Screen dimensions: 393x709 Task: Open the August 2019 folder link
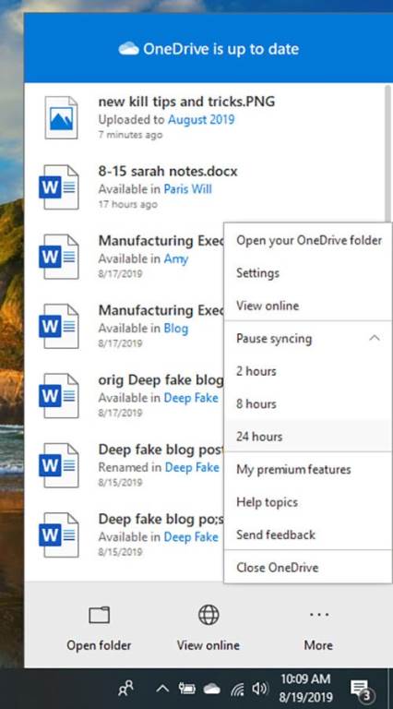coord(201,119)
